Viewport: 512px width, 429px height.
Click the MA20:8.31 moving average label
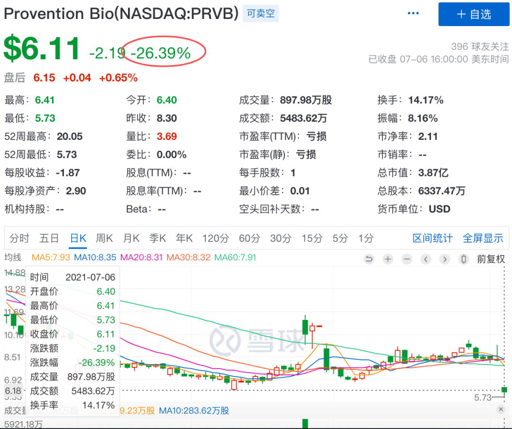(141, 257)
